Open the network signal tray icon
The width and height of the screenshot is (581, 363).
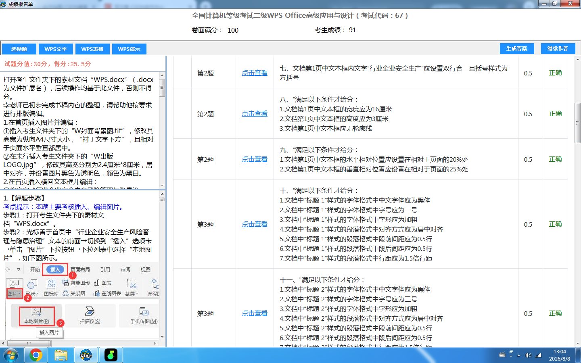point(538,355)
